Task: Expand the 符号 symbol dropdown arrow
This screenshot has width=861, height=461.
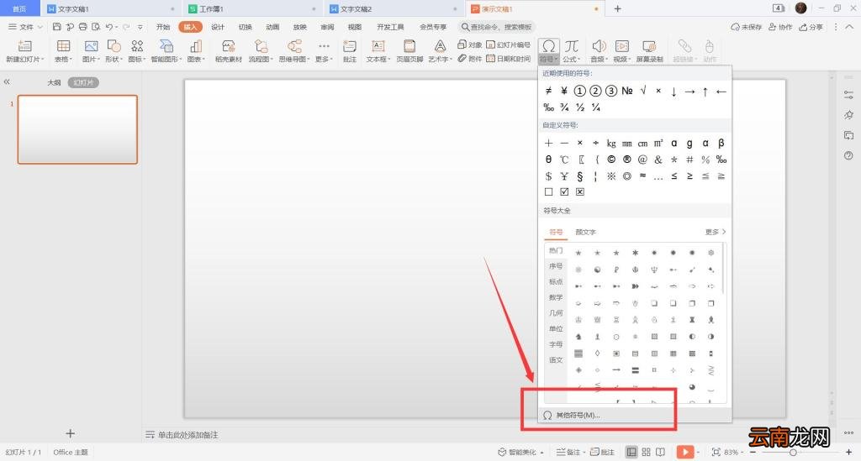Action: (x=557, y=60)
